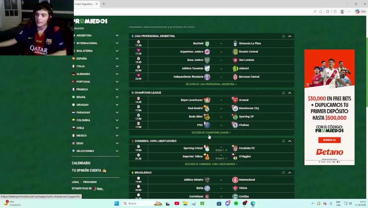This screenshot has height=208, width=368.
Task: Open Sección de Liga Profesional Argentina link
Action: 211,84
